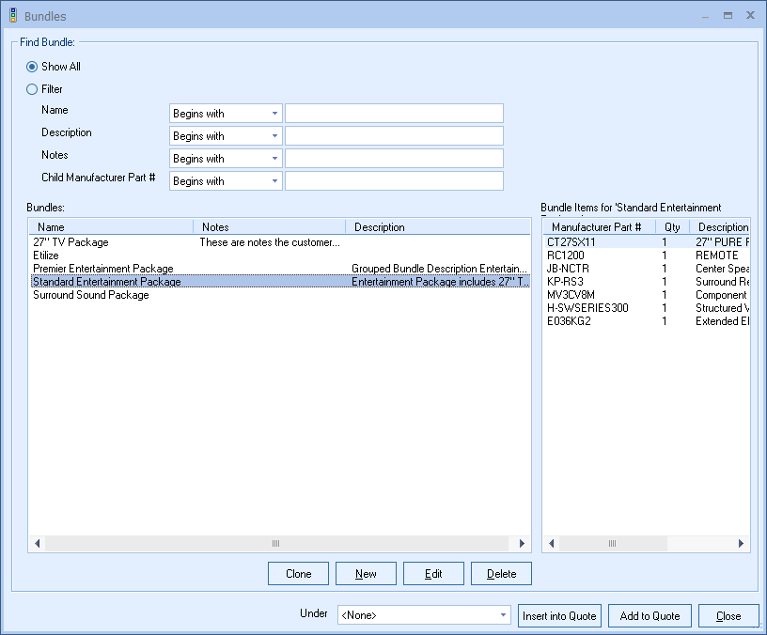Open the Name filter condition dropdown
Viewport: 767px width, 635px height.
pos(226,114)
